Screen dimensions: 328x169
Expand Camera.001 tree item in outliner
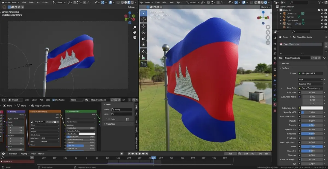[281, 13]
